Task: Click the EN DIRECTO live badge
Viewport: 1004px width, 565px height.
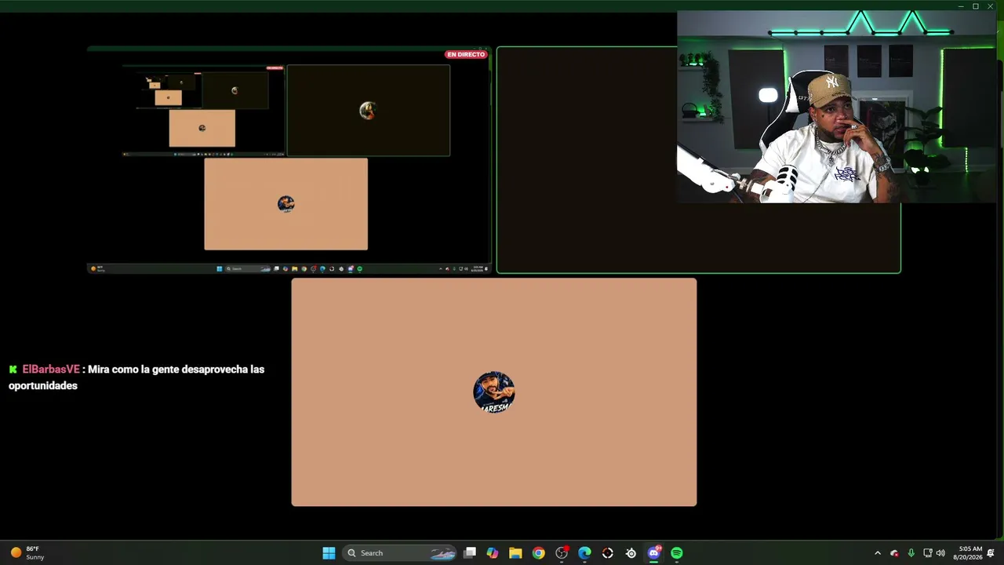Action: pyautogui.click(x=466, y=54)
